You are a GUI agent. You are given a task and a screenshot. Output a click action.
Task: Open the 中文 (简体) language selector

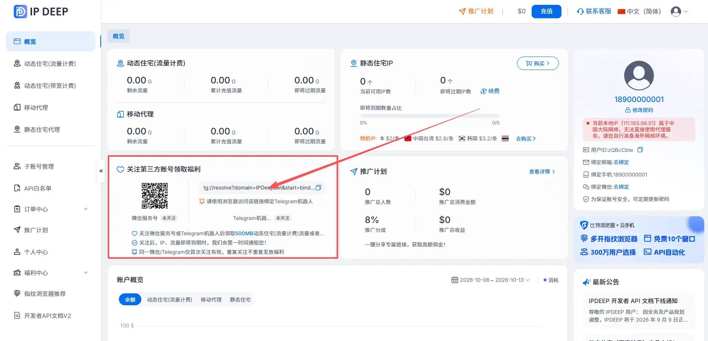[639, 11]
